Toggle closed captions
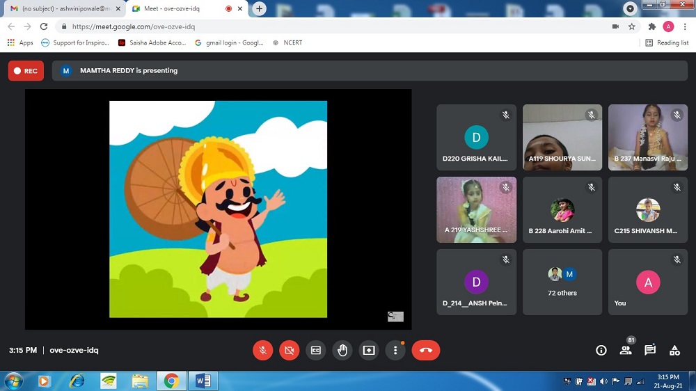696x391 pixels. 315,351
